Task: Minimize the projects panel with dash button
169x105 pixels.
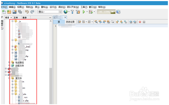Action: click(50, 17)
